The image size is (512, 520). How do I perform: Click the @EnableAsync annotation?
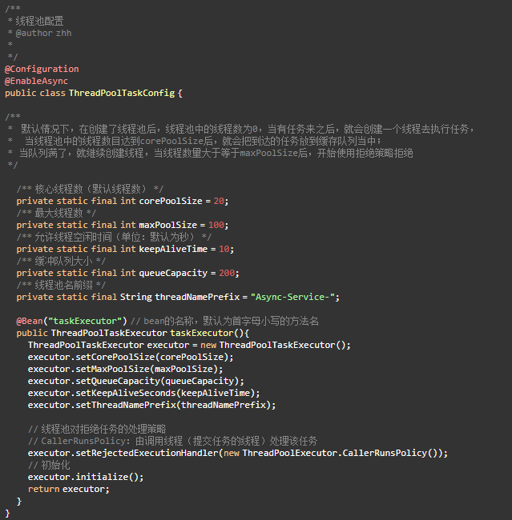[36, 81]
